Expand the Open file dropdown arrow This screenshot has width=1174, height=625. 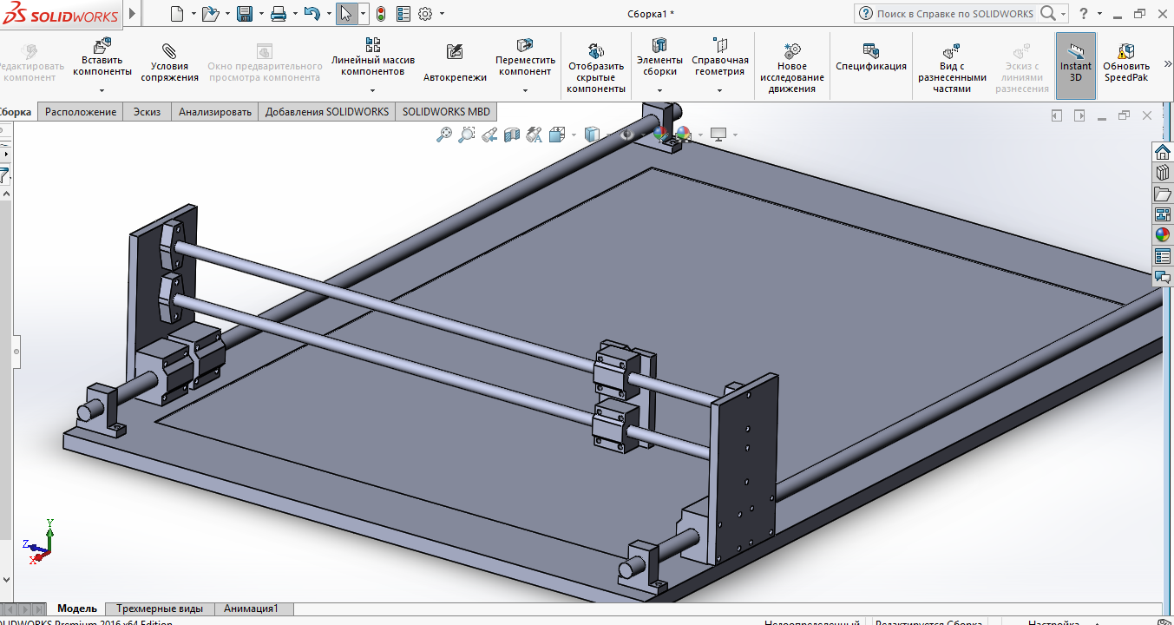pyautogui.click(x=228, y=14)
